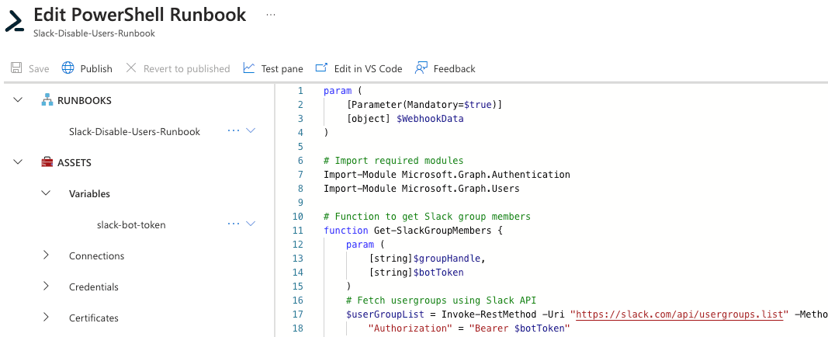Select the Variables tree label
This screenshot has height=337, width=828.
(x=90, y=194)
